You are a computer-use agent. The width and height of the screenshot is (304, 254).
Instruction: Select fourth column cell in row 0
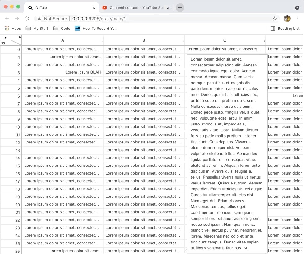285,49
